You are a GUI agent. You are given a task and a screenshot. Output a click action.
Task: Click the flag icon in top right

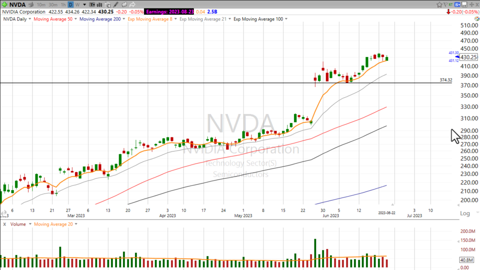pyautogui.click(x=445, y=4)
